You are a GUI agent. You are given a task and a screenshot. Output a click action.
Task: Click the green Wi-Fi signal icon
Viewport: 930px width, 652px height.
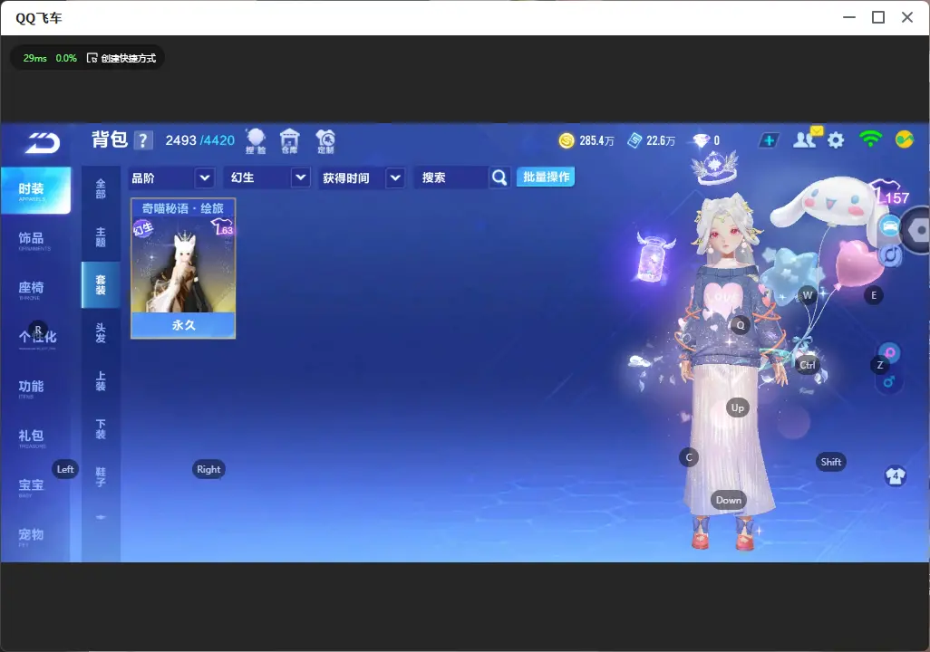click(x=870, y=139)
